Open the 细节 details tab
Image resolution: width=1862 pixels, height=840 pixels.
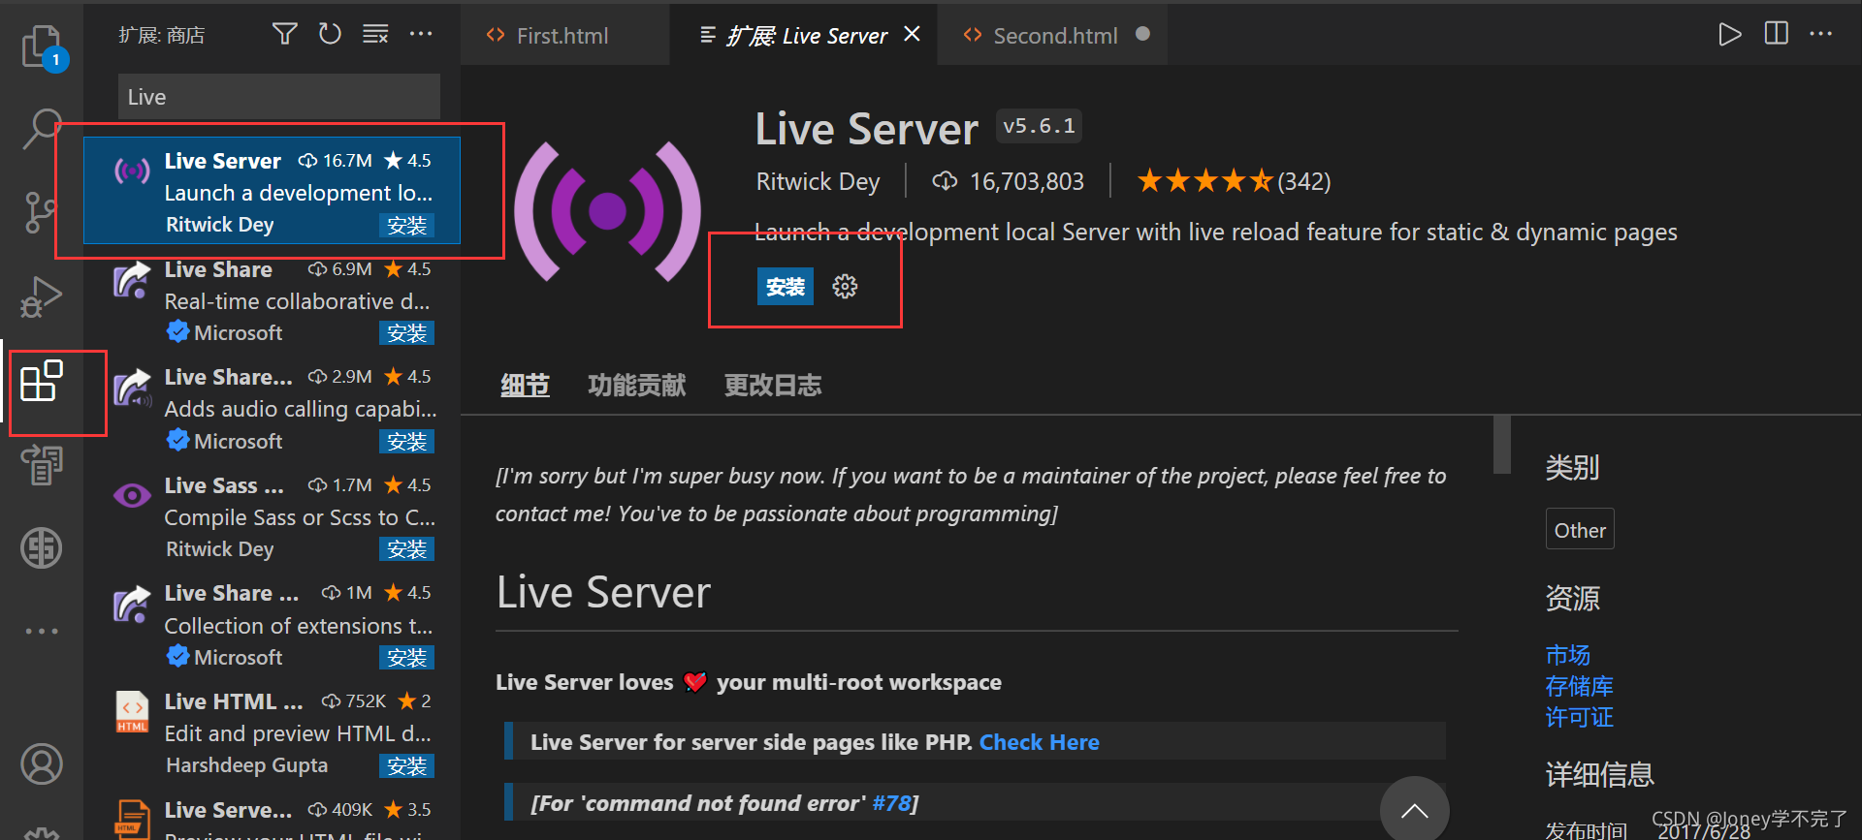(525, 386)
